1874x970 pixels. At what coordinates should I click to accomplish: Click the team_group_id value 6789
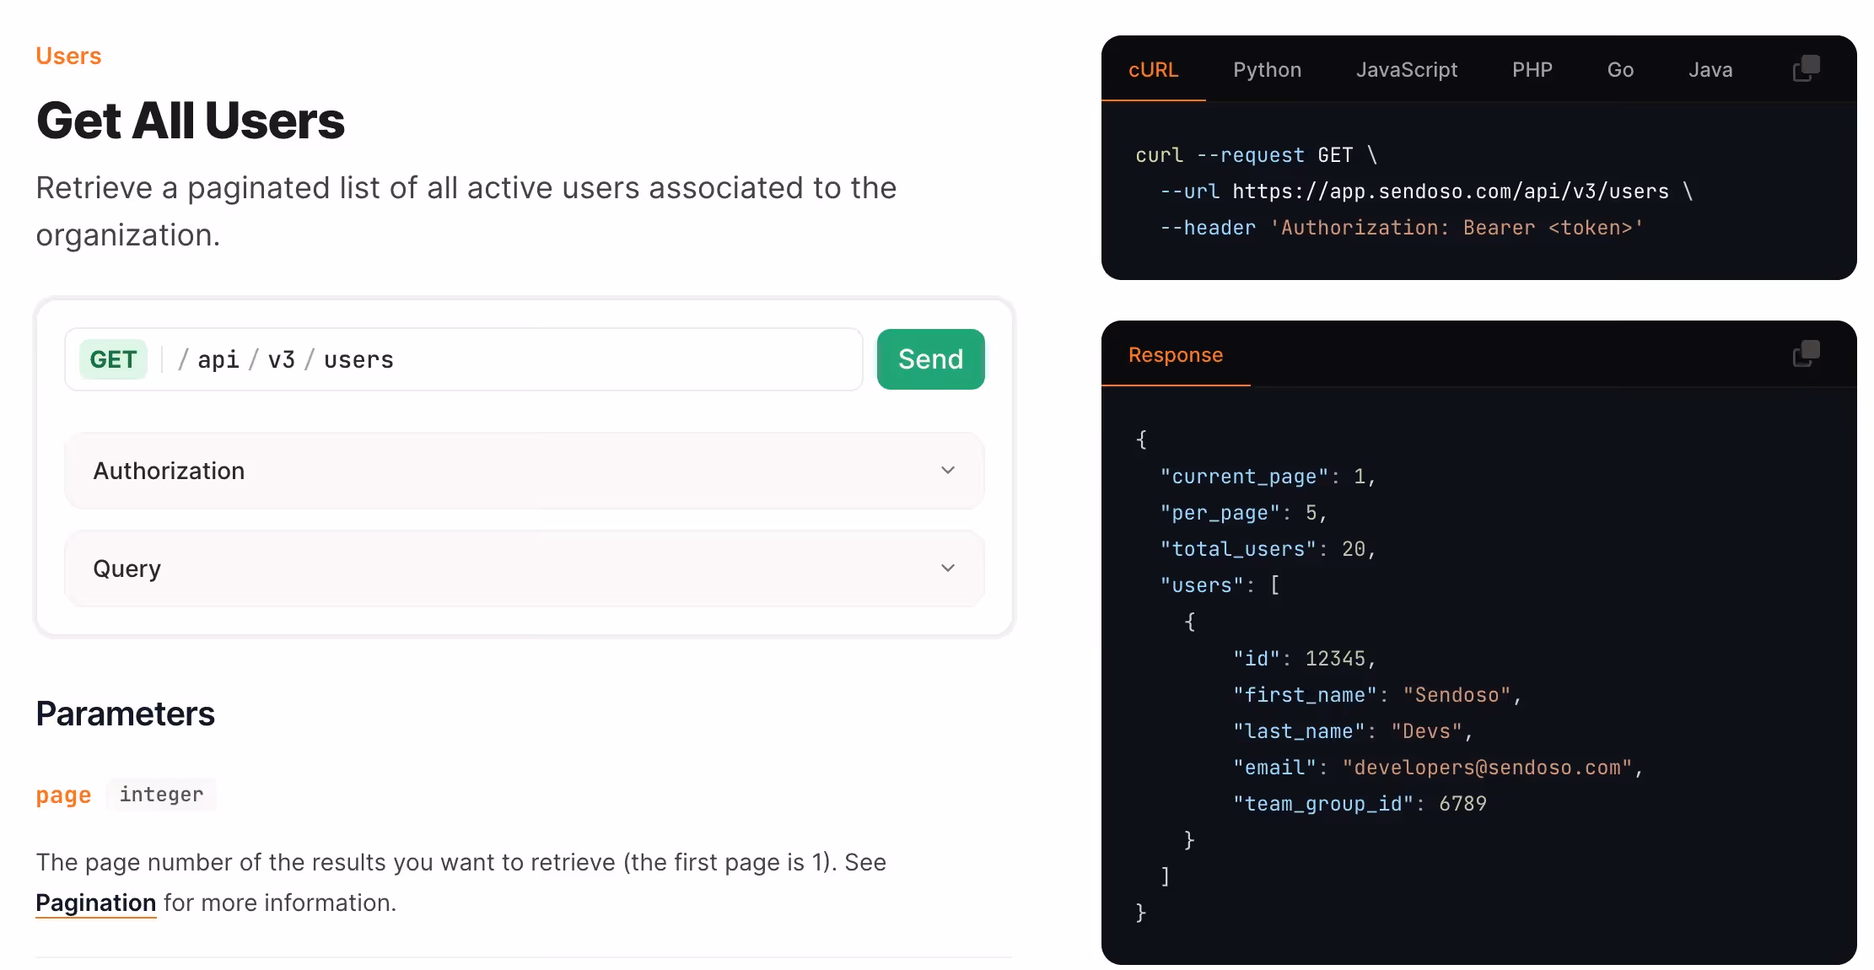coord(1462,804)
